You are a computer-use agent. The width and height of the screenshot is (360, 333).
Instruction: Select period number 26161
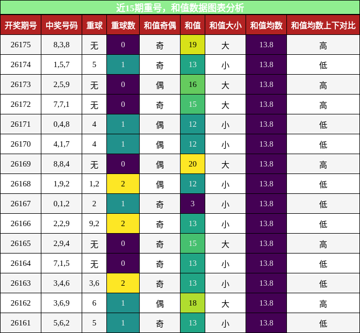tap(20, 323)
